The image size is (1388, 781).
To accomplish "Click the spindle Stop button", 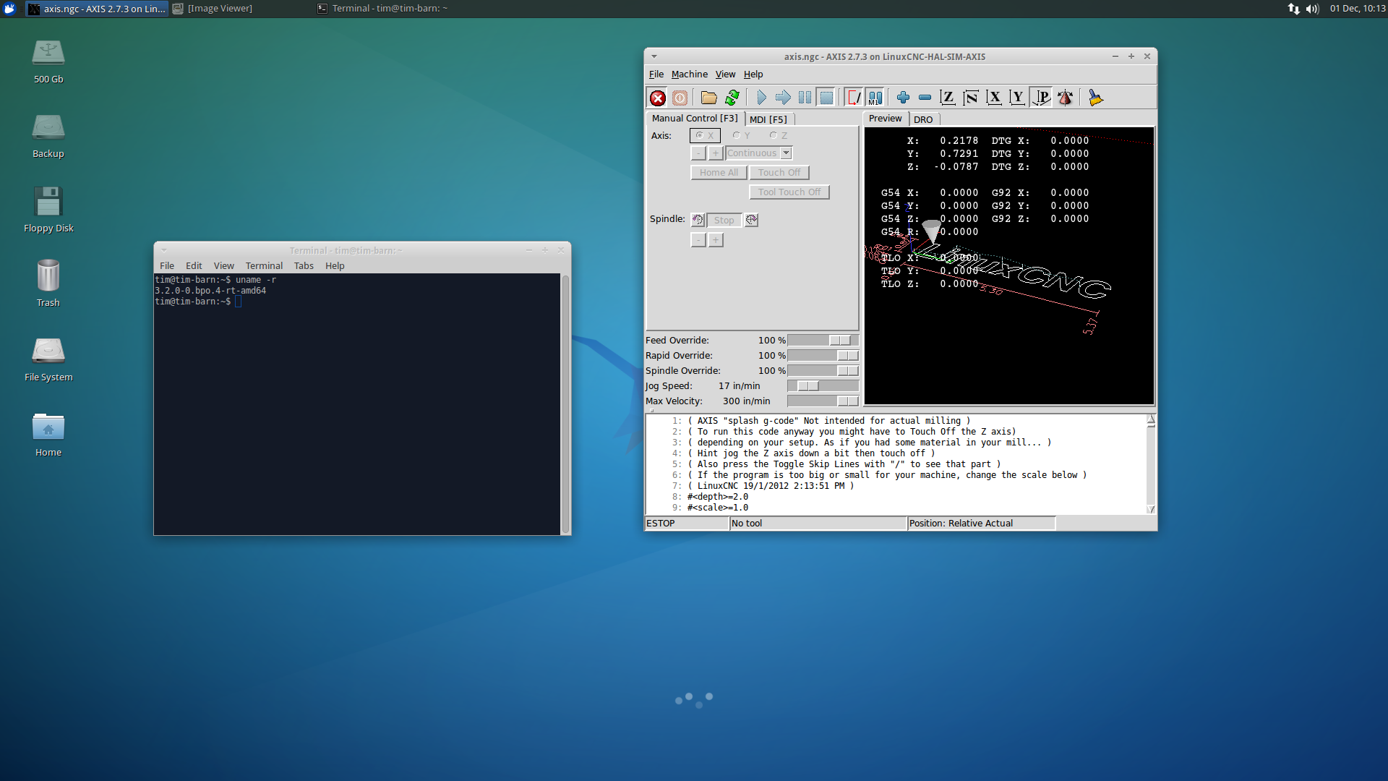I will click(724, 220).
